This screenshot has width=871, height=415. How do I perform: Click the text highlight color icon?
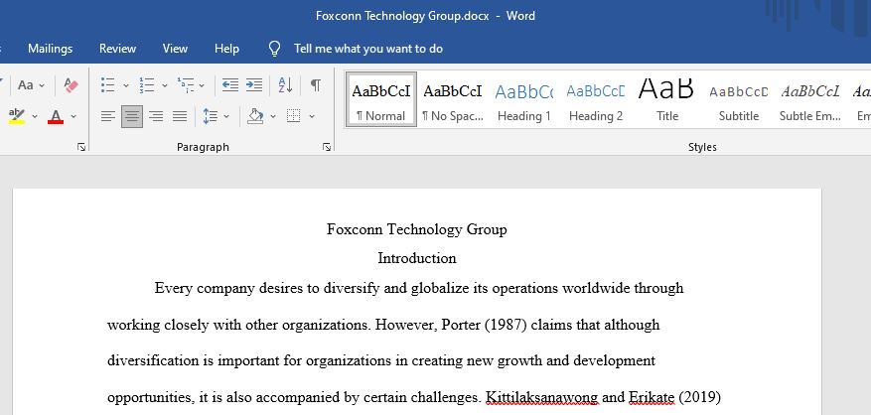[17, 116]
